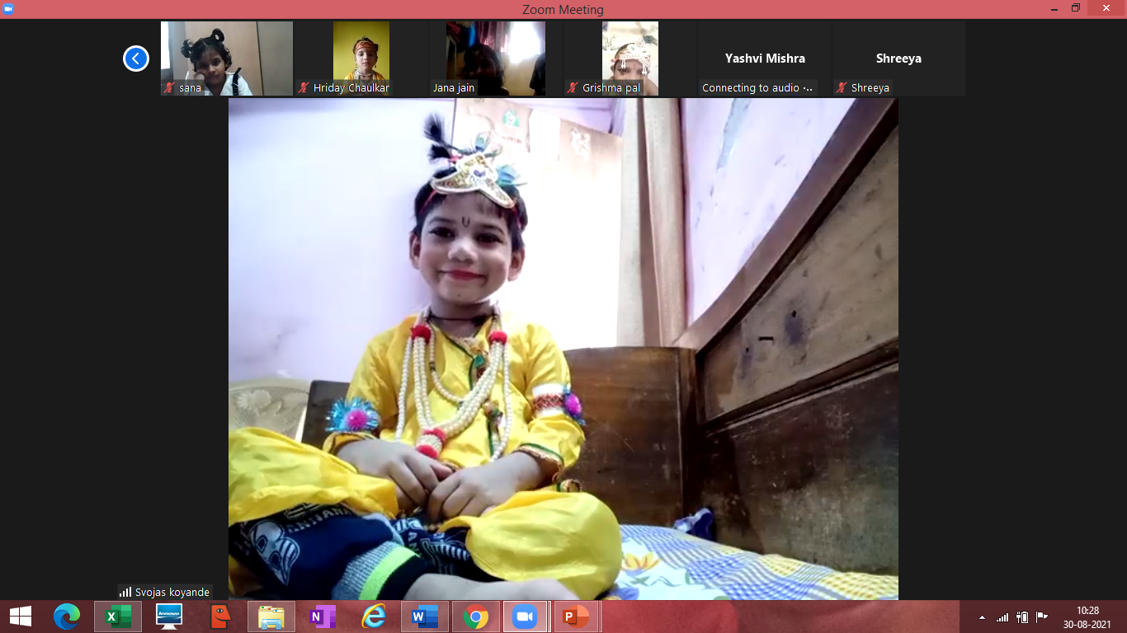Open the Windows Start menu

(21, 617)
